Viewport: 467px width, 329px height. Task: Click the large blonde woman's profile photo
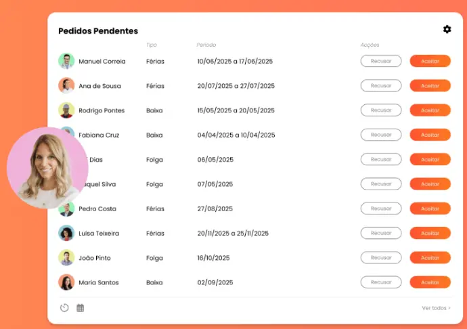(x=47, y=168)
